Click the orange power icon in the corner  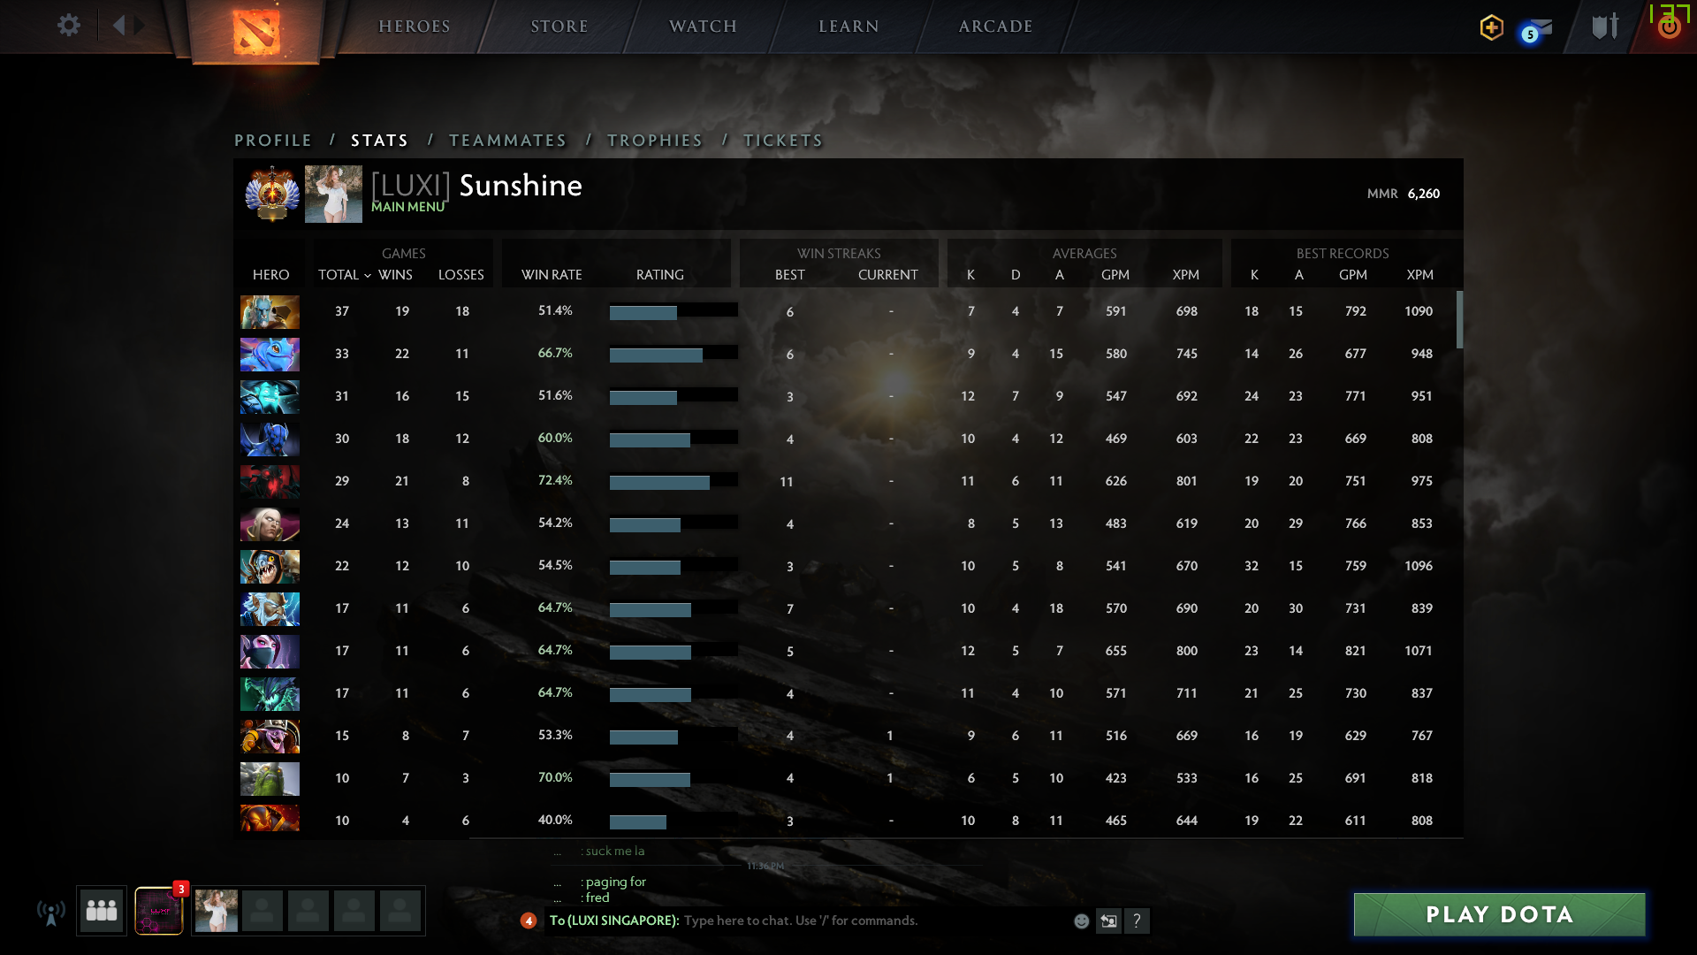tap(1669, 27)
